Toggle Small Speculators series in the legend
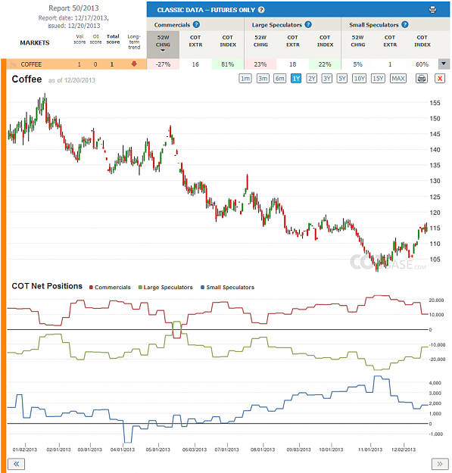Screen dimensions: 452x473 tap(227, 287)
